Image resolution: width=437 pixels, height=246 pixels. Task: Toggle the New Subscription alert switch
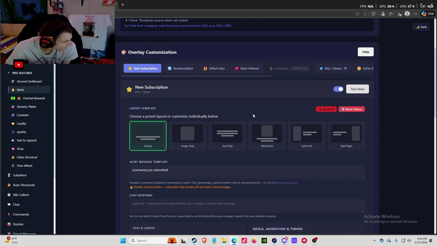point(338,89)
